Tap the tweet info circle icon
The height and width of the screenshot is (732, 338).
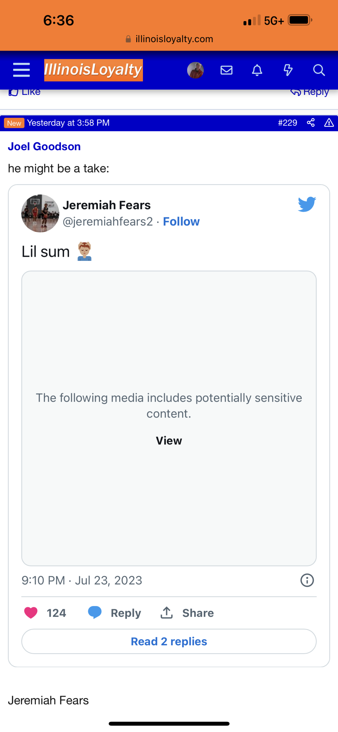tap(307, 580)
